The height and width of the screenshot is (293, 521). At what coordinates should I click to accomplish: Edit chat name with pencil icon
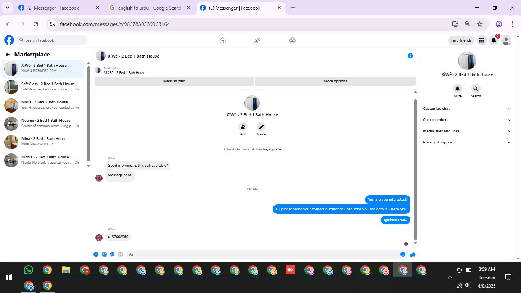tap(261, 127)
